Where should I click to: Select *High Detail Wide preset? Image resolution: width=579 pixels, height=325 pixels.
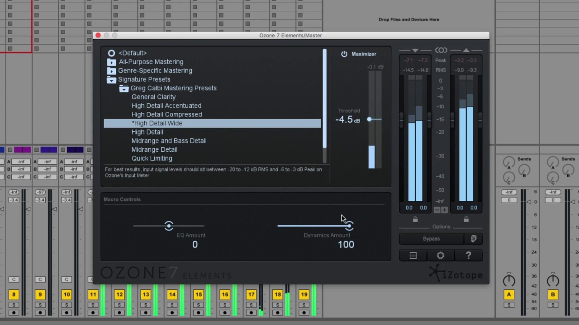[x=213, y=123]
